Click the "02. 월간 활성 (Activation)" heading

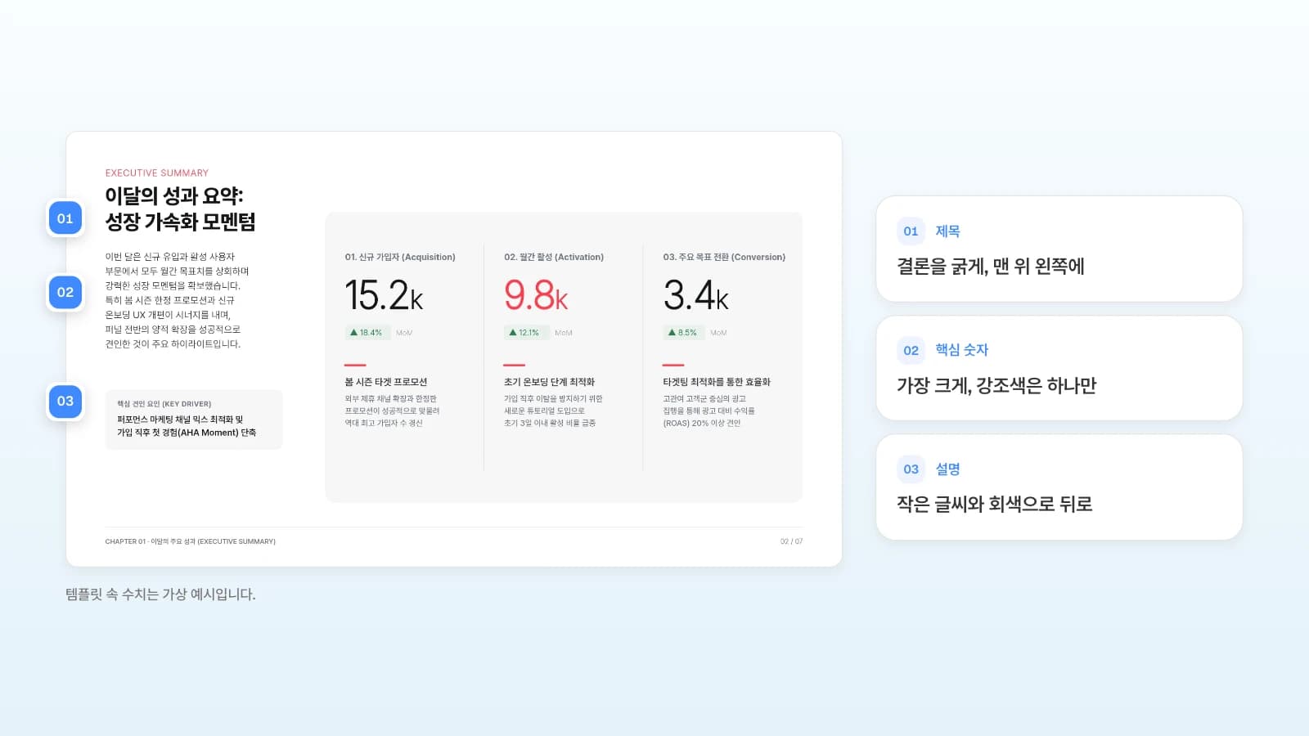(554, 257)
